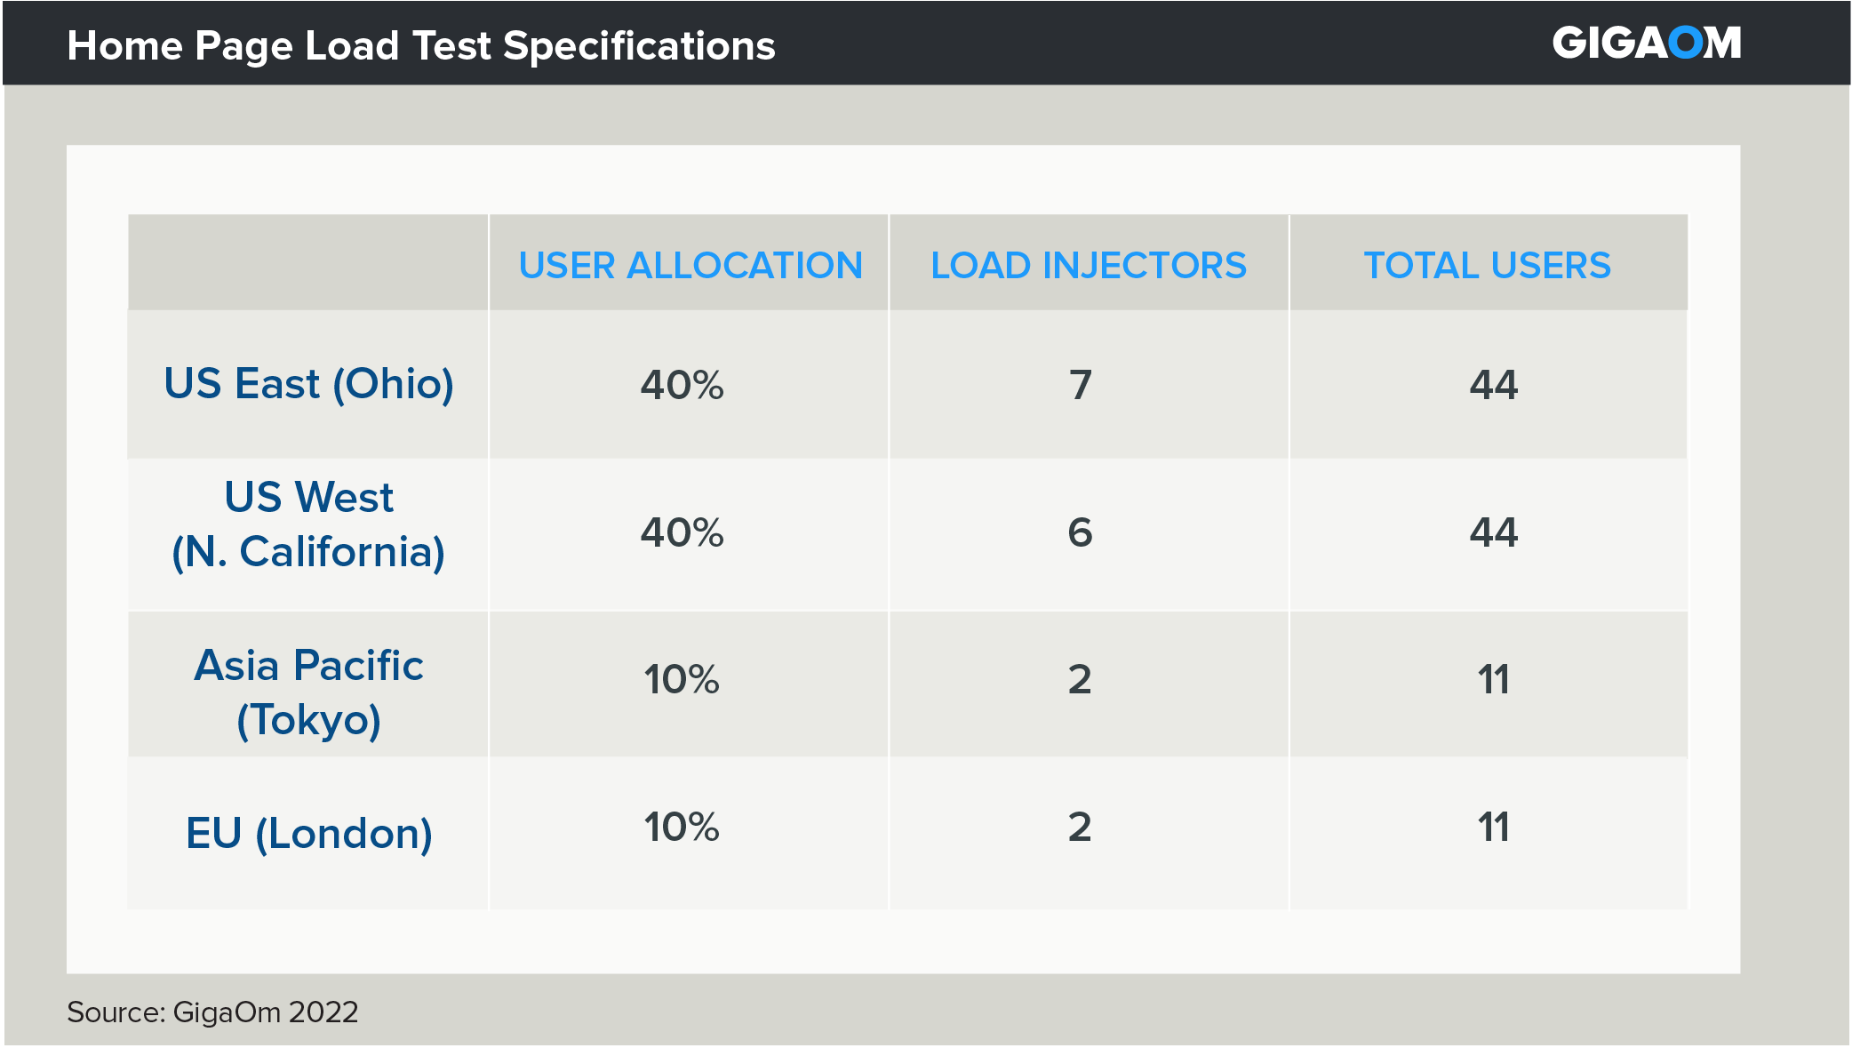This screenshot has width=1852, height=1048.
Task: Select the 10% cell for EU (London)
Action: click(x=682, y=828)
